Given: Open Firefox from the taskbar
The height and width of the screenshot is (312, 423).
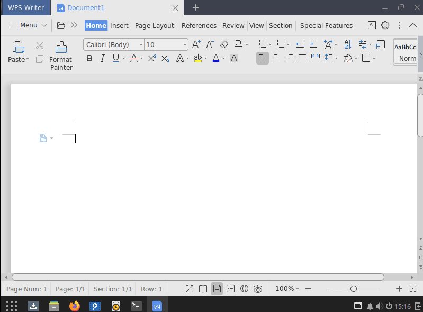Looking at the screenshot, I should pyautogui.click(x=75, y=306).
